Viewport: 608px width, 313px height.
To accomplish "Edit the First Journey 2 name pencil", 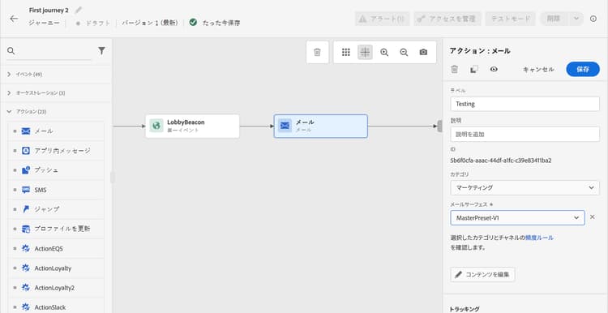I will [x=79, y=10].
